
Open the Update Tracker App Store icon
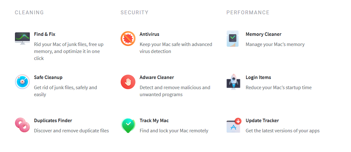[234, 125]
